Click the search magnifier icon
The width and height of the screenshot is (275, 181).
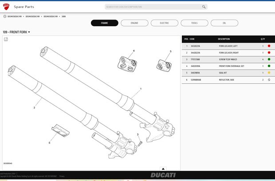(x=204, y=7)
